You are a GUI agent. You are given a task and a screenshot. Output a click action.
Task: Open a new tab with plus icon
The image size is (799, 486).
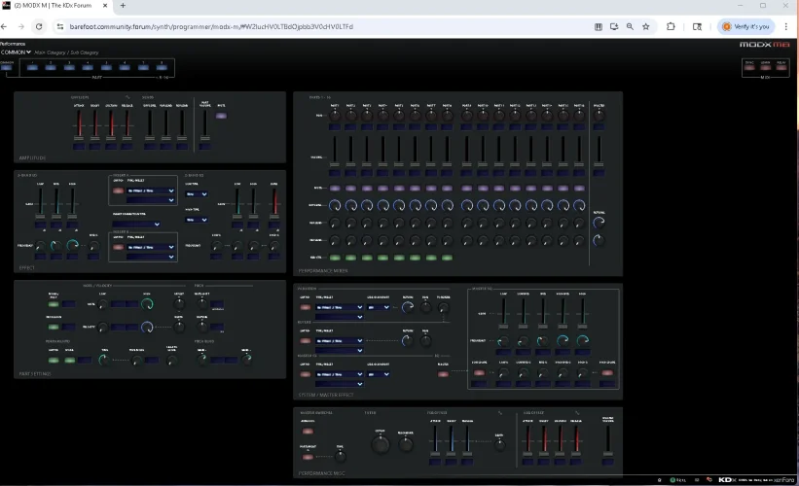pos(123,6)
